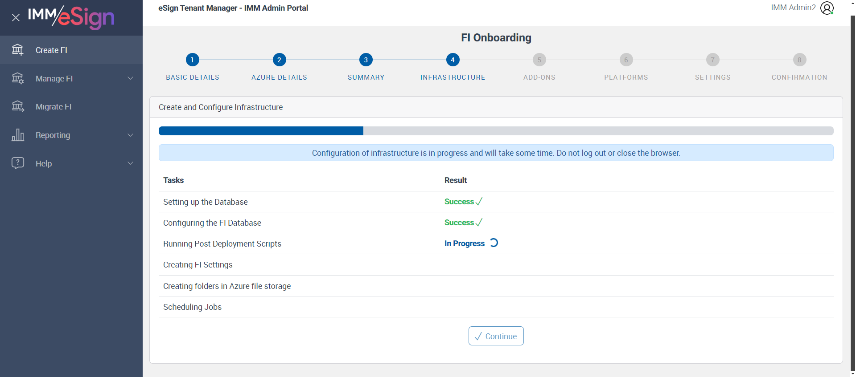Click the Create and Configure Infrastructure heading

click(x=221, y=107)
